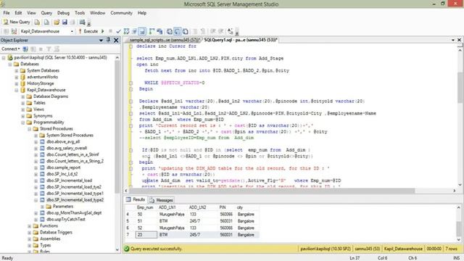Switch to the SQLQuery1.sql tab
Viewport: 464px width, 261px height.
(x=240, y=40)
